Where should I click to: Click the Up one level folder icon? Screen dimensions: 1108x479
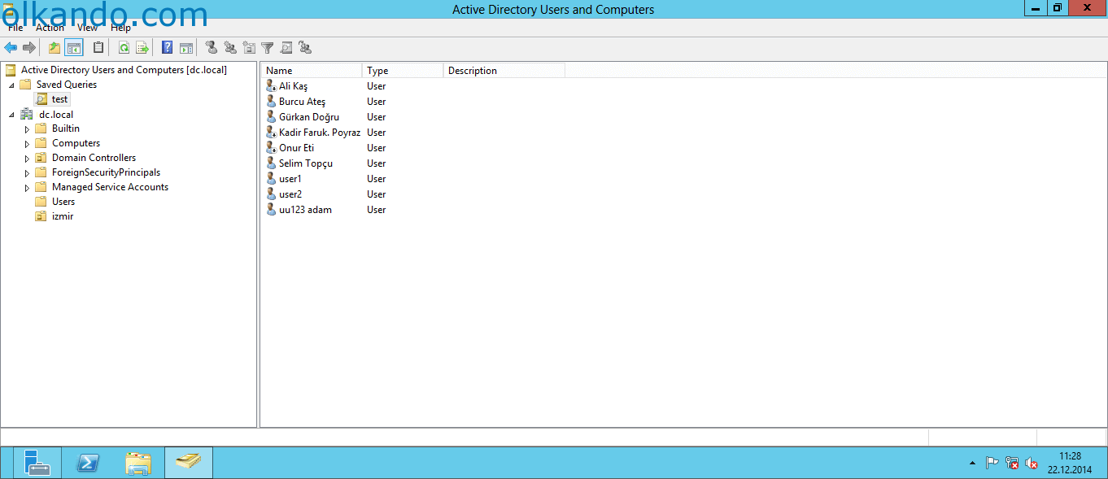(55, 48)
